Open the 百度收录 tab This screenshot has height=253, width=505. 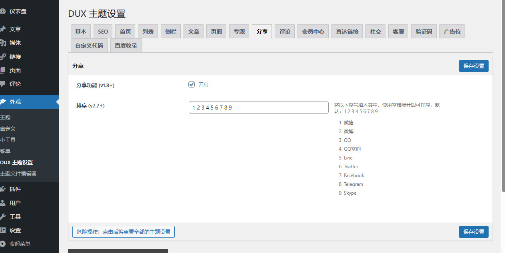point(126,46)
